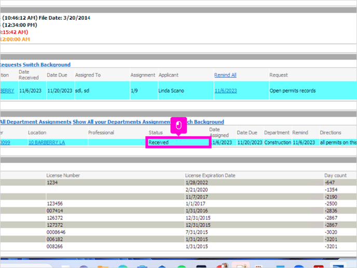This screenshot has height=268, width=357.
Task: Click expiration date 2/21/2020
Action: point(197,190)
